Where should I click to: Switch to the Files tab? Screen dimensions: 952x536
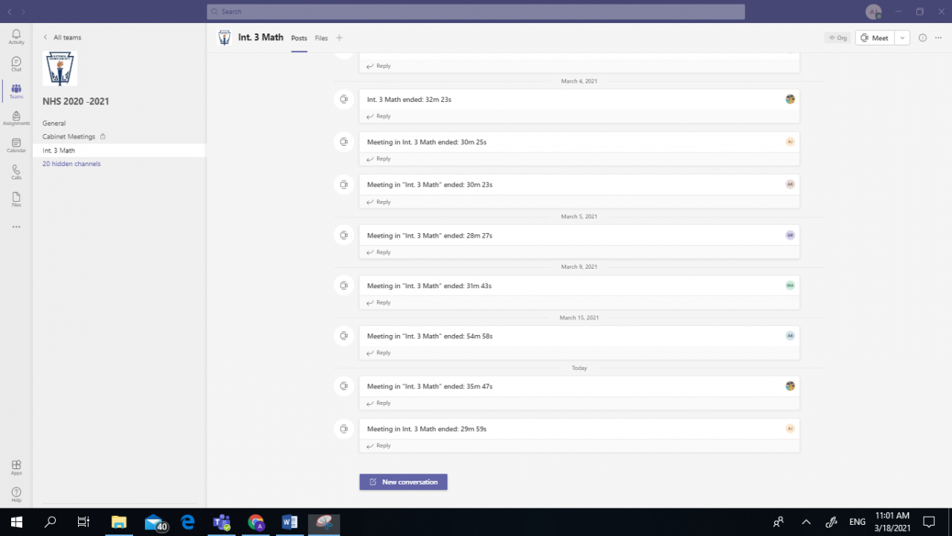pyautogui.click(x=321, y=38)
